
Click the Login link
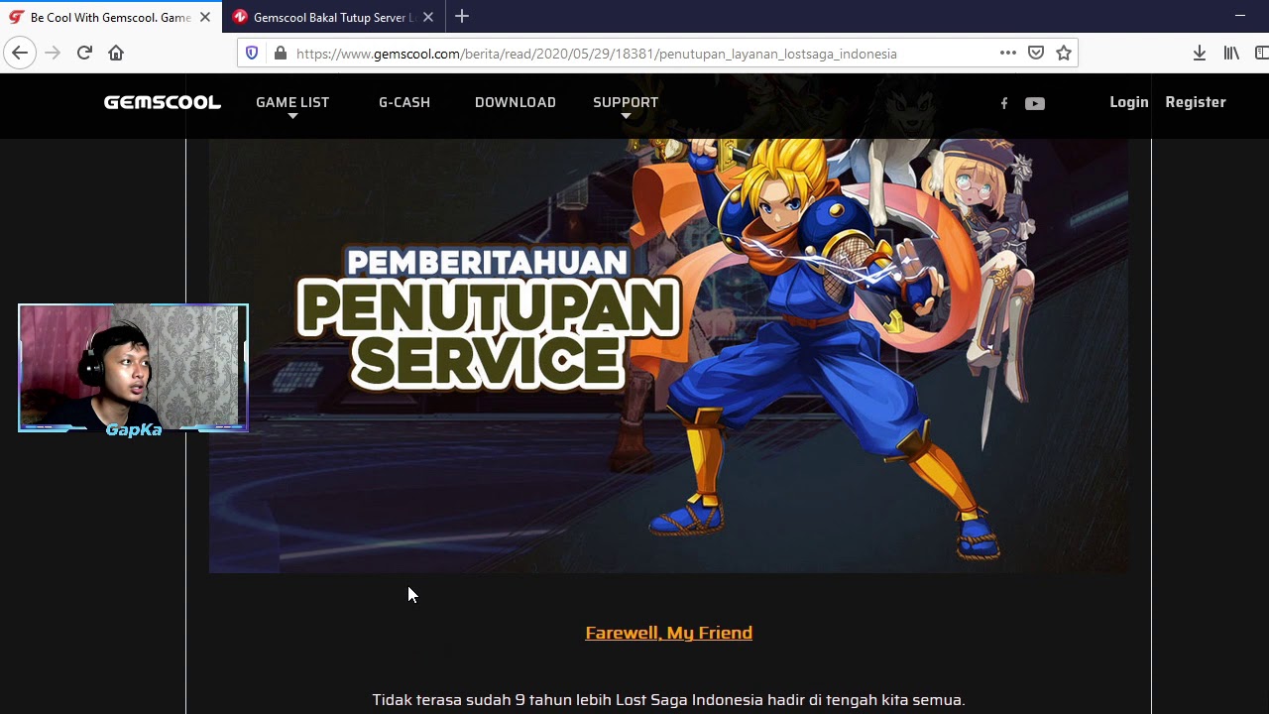[x=1129, y=102]
